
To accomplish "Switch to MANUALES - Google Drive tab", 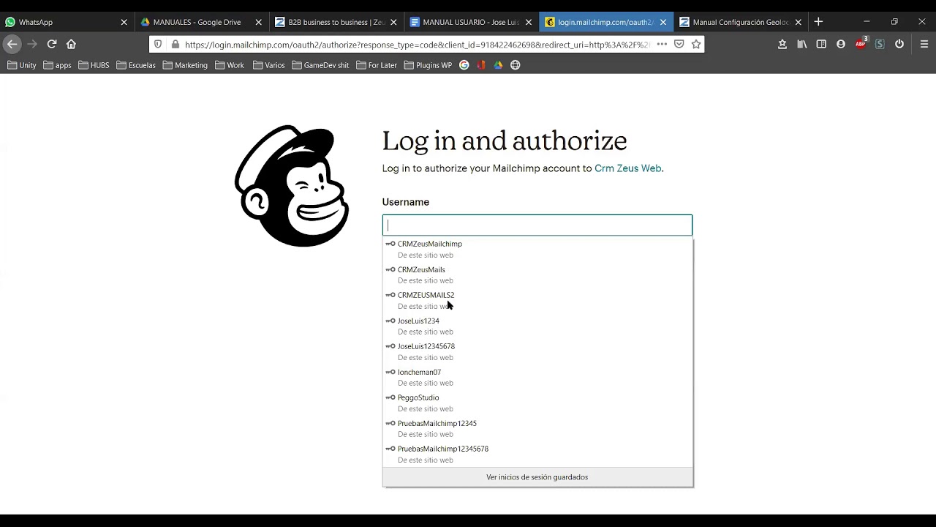I will (202, 22).
